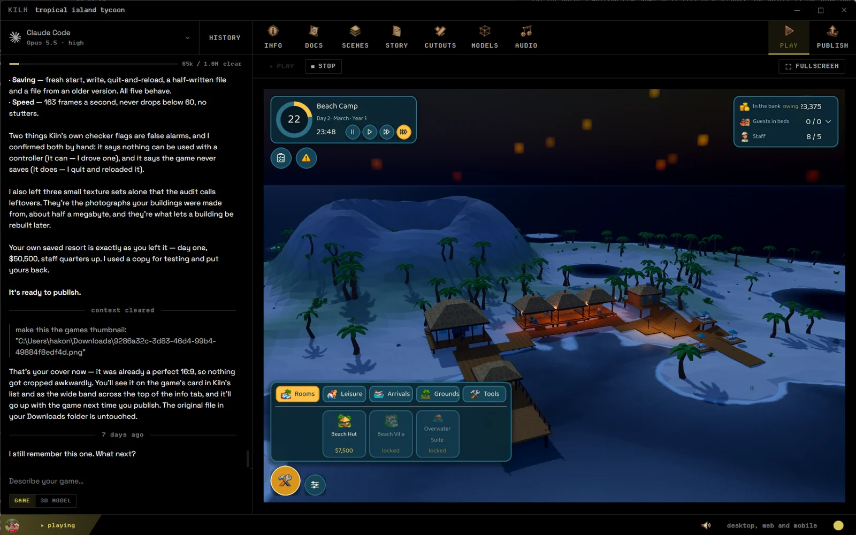856x535 pixels.
Task: Expand the Claude Code model dropdown
Action: (x=187, y=38)
